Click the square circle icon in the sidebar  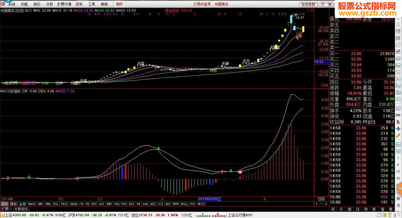click(x=398, y=99)
